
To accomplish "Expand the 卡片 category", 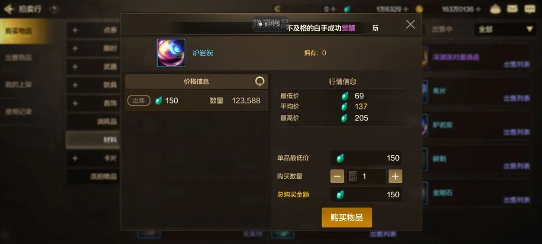I will (x=93, y=158).
